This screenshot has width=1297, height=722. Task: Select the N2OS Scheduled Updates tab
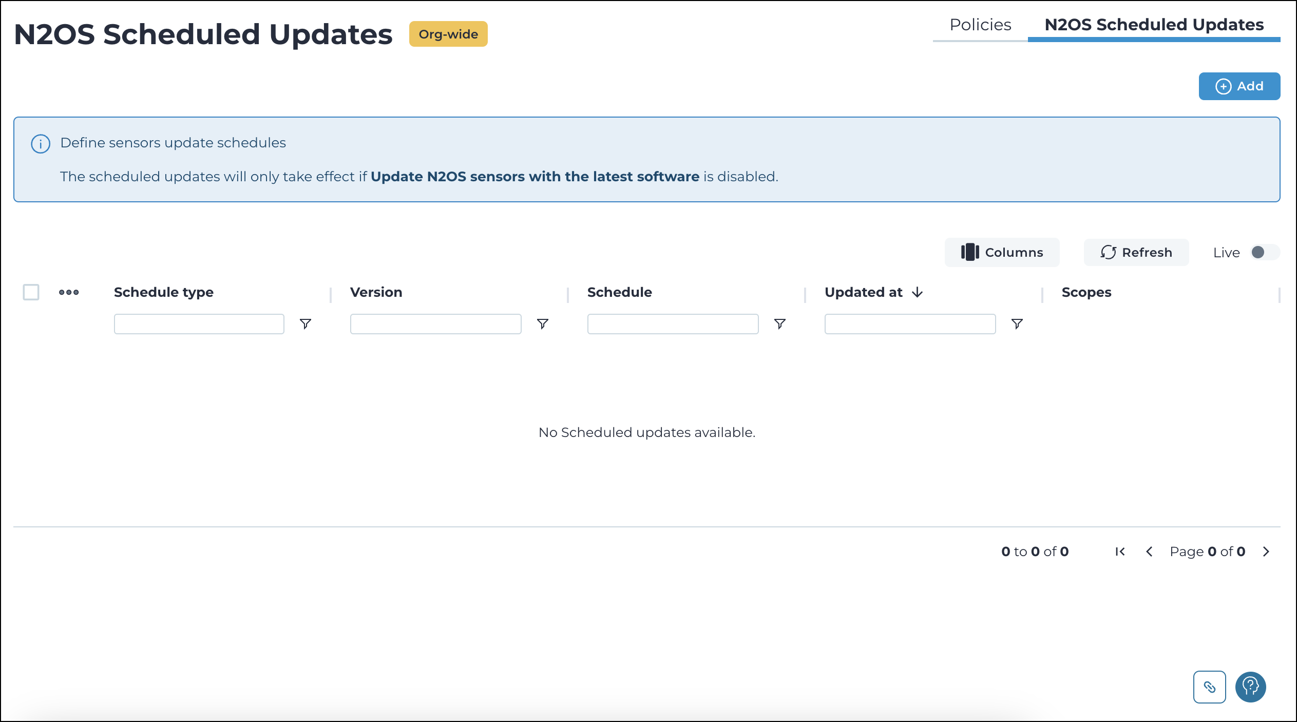(x=1154, y=25)
